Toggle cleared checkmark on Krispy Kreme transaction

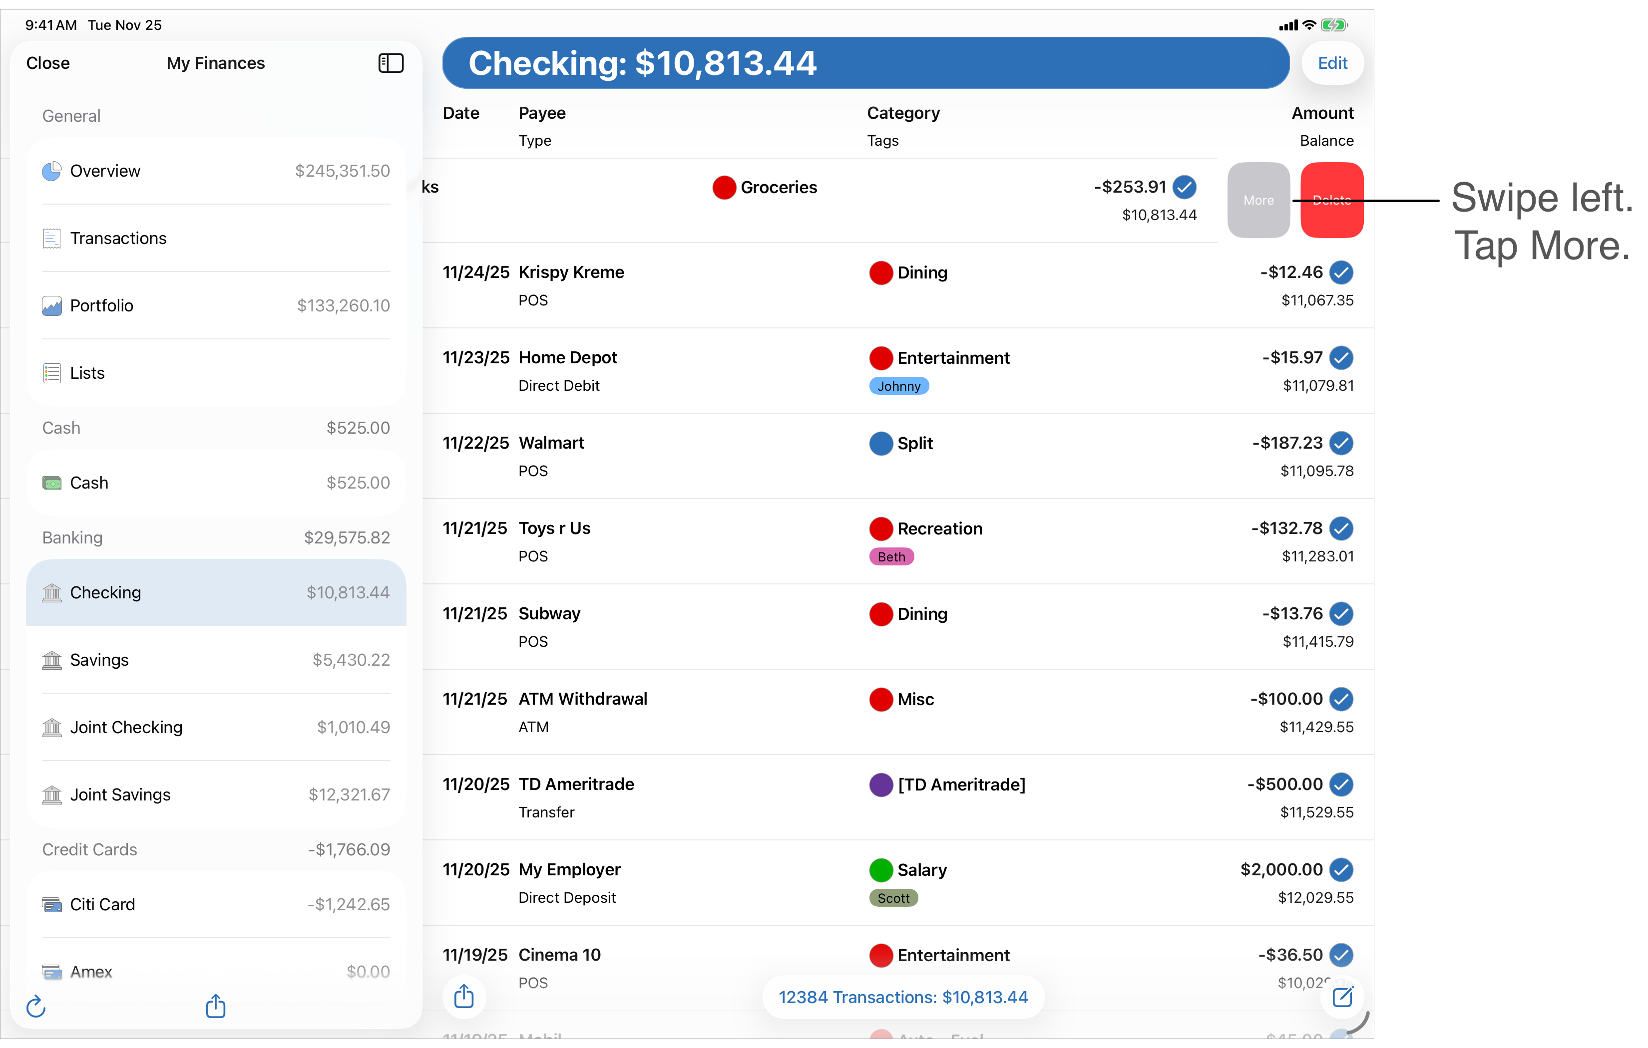1341,272
